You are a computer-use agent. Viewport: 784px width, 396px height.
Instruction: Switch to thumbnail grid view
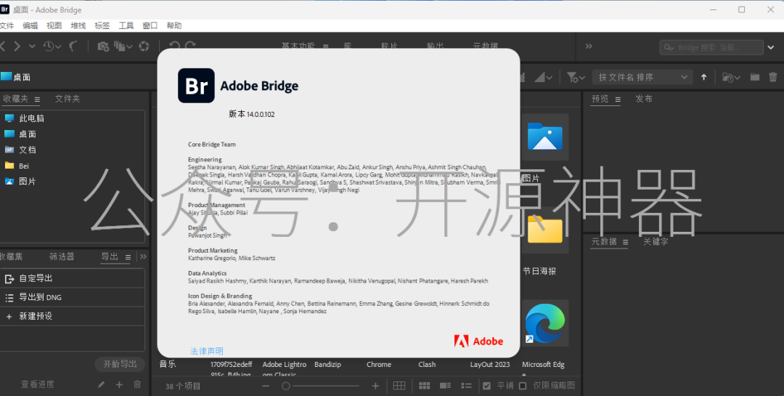(x=425, y=386)
